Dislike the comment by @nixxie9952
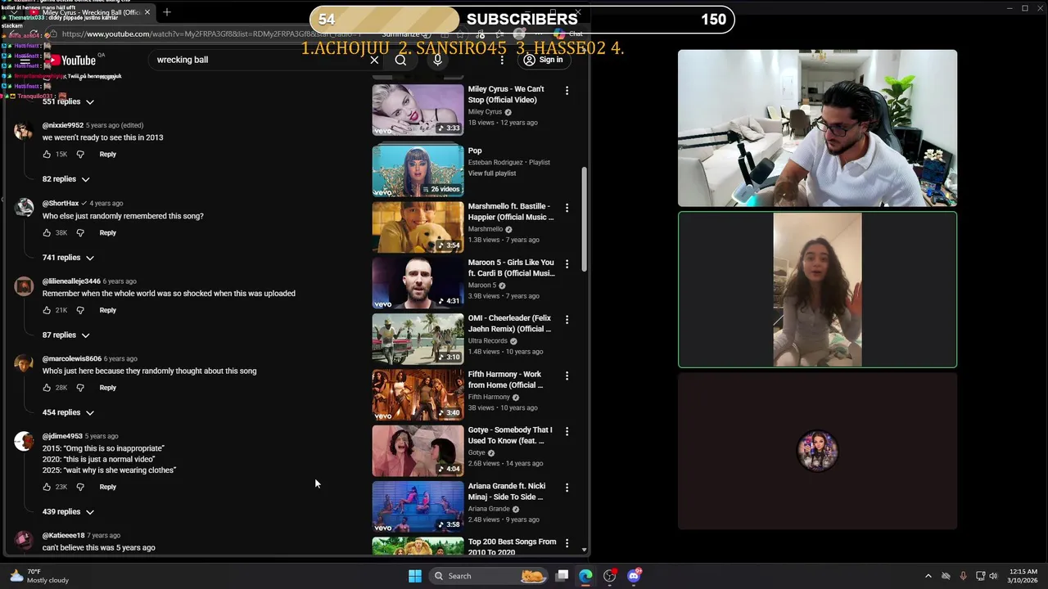The height and width of the screenshot is (589, 1048). coord(80,154)
